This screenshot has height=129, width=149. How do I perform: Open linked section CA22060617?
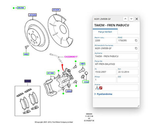tap(71, 57)
